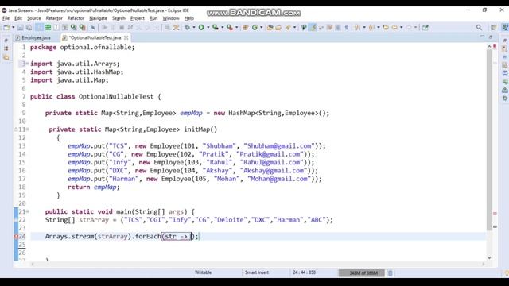This screenshot has width=509, height=286.
Task: Collapse the imports fold at line 3
Action: (28, 64)
